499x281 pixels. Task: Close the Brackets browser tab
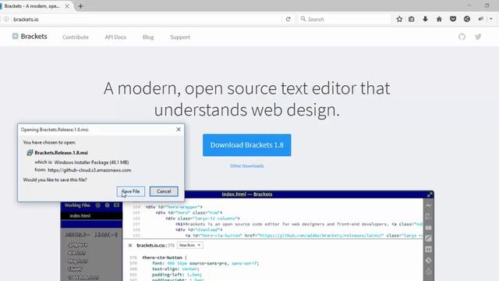(67, 6)
